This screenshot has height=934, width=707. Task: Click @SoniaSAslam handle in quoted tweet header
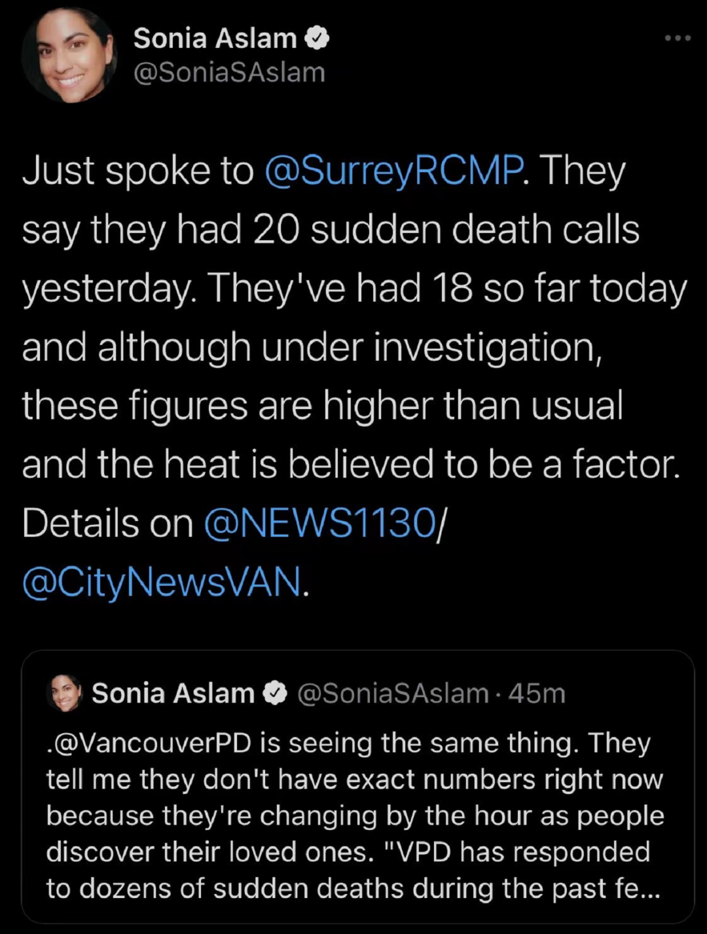[x=393, y=694]
